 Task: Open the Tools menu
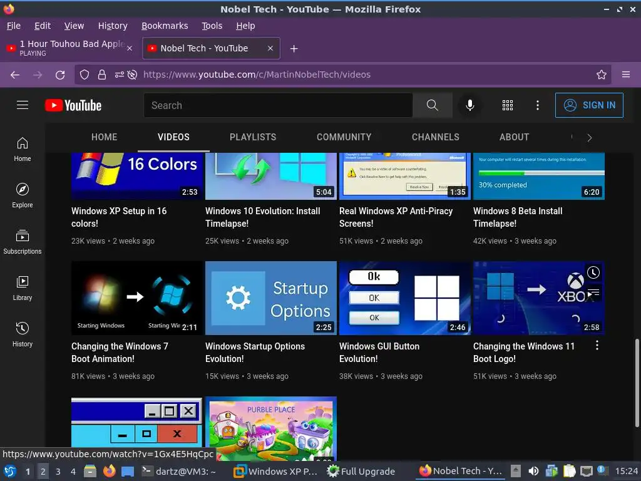coord(212,26)
